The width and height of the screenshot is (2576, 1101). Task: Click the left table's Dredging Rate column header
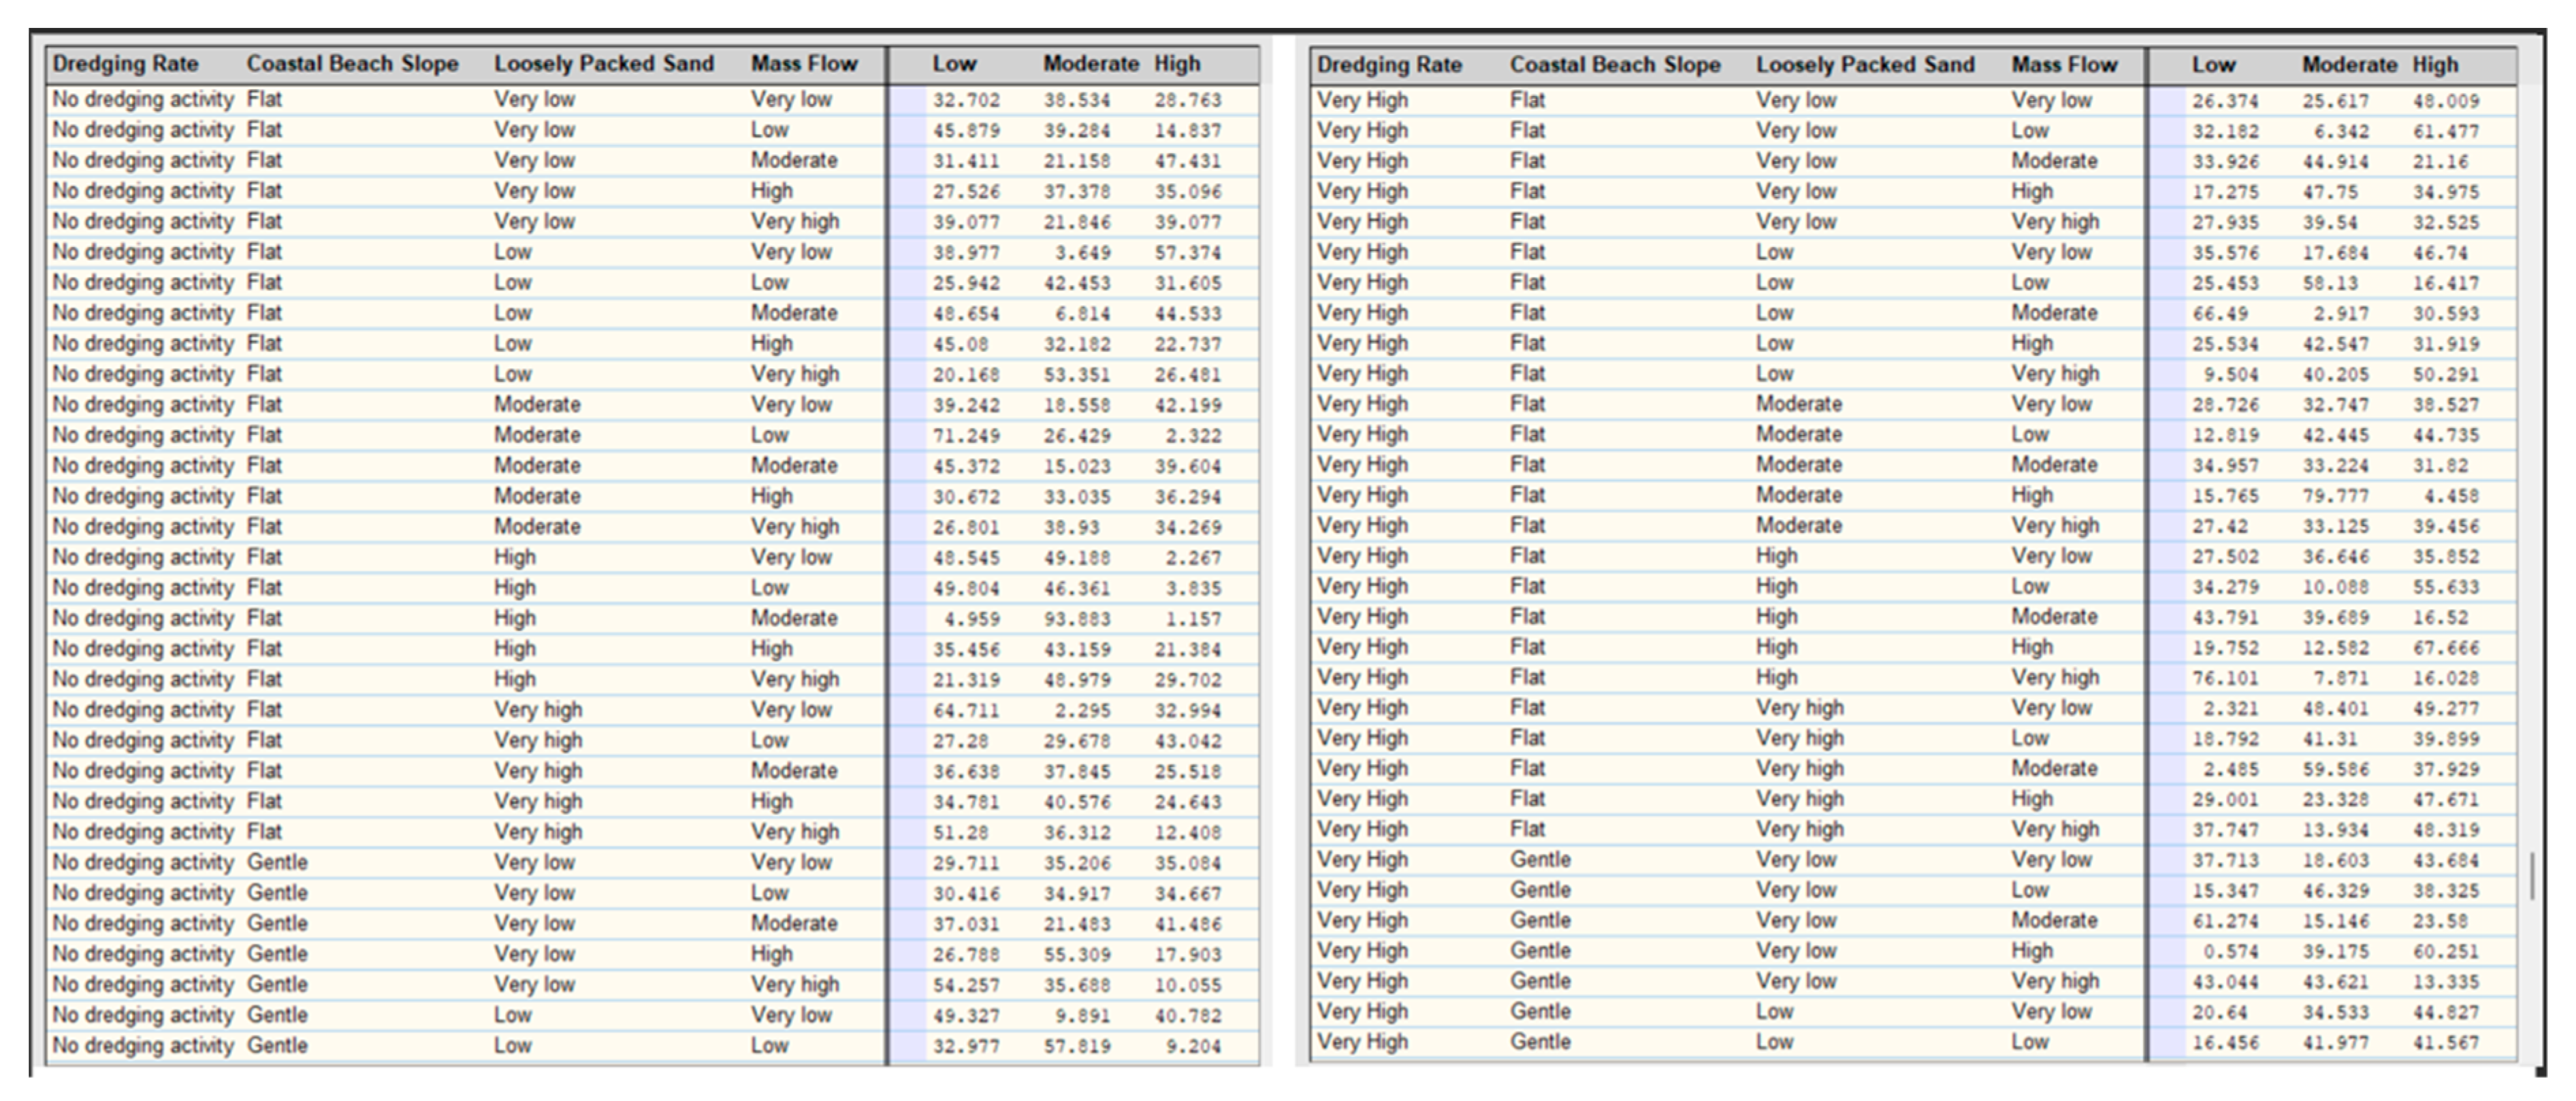pos(125,64)
